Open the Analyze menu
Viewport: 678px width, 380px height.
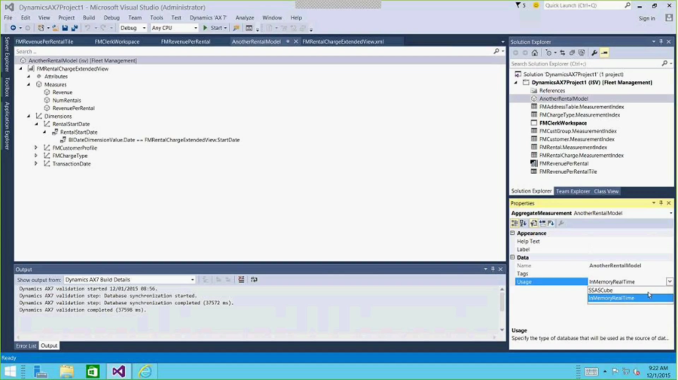pos(245,18)
